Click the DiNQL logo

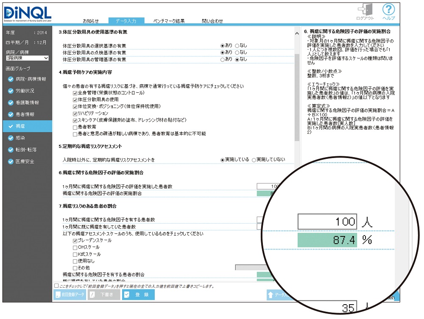28,14
